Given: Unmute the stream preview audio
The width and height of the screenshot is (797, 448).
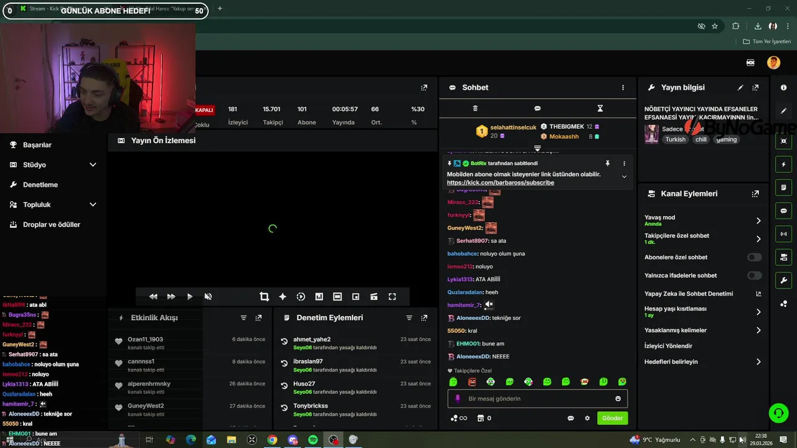Looking at the screenshot, I should (x=208, y=297).
